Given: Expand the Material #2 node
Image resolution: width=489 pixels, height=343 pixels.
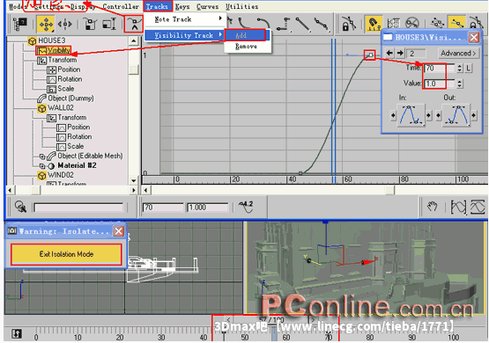Looking at the screenshot, I should pyautogui.click(x=42, y=166).
